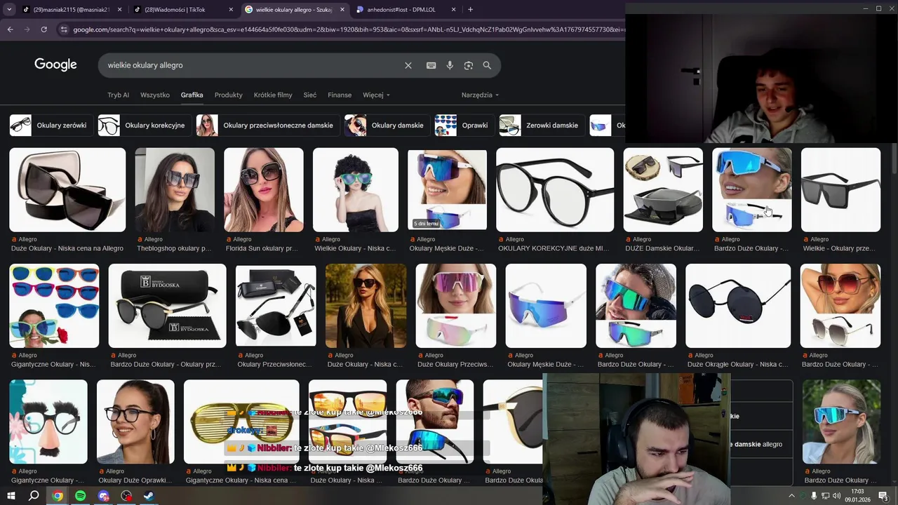Open Google Lens image search icon
Image resolution: width=898 pixels, height=505 pixels.
click(x=469, y=65)
